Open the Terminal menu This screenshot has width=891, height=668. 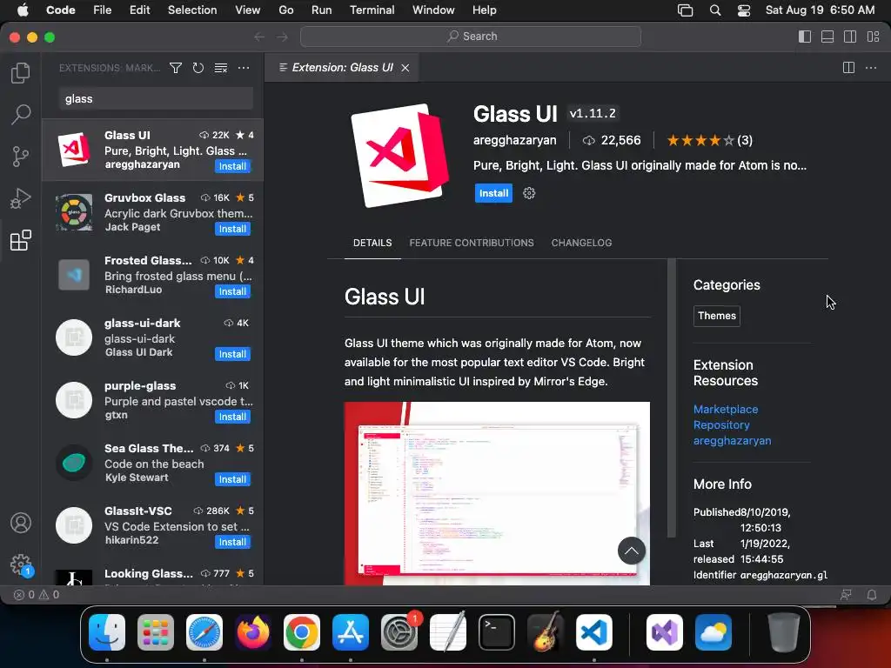point(372,10)
